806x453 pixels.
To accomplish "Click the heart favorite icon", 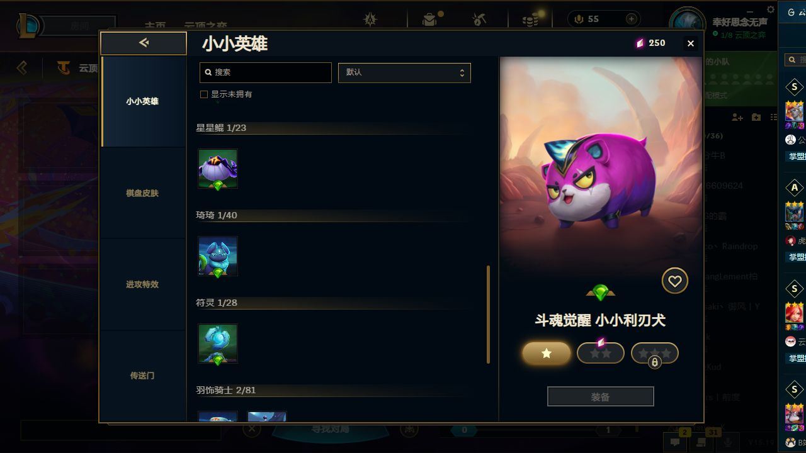I will [x=674, y=281].
